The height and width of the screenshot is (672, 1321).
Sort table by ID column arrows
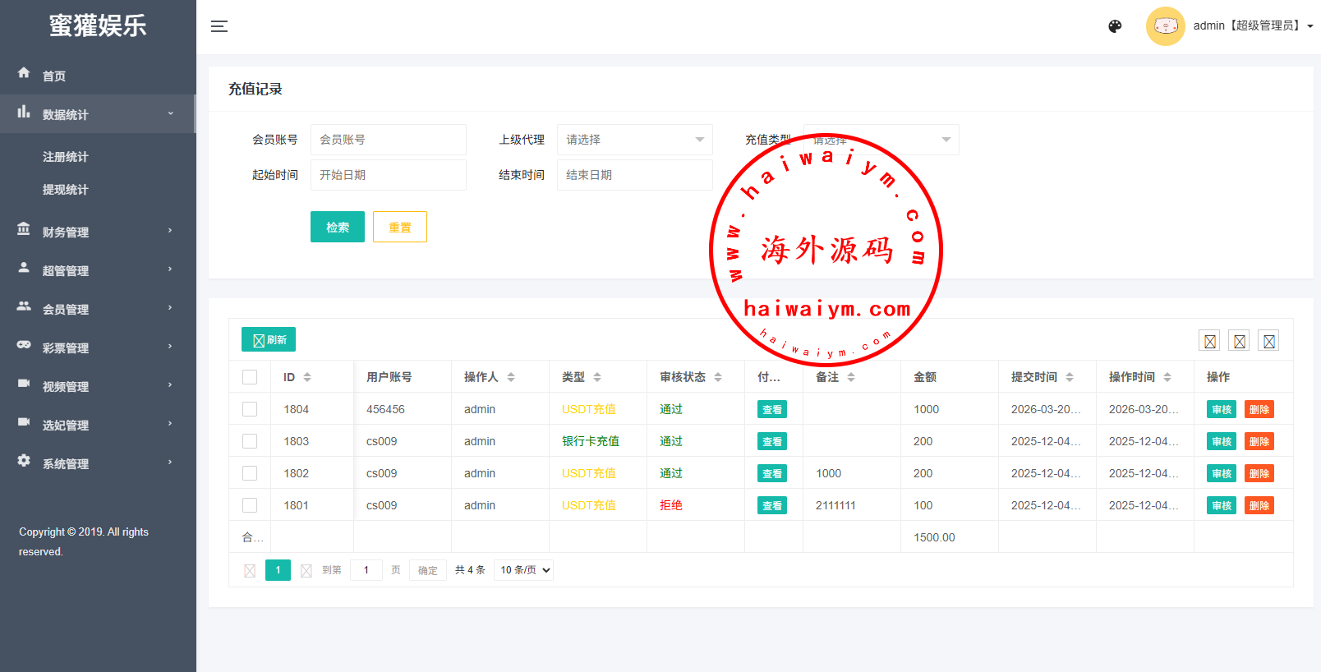[x=307, y=377]
